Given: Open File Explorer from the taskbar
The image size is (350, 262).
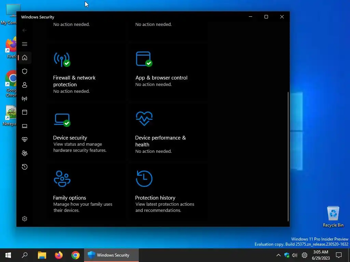Looking at the screenshot, I should click(x=42, y=255).
